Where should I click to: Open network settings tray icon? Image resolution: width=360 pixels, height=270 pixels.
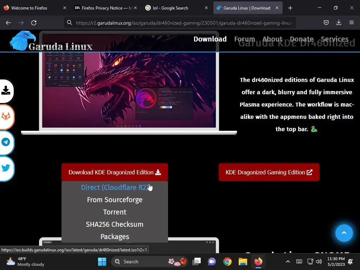pyautogui.click(x=310, y=262)
